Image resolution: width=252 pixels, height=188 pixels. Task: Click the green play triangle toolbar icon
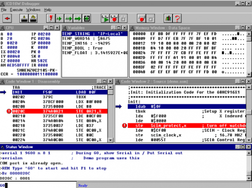coord(105,18)
